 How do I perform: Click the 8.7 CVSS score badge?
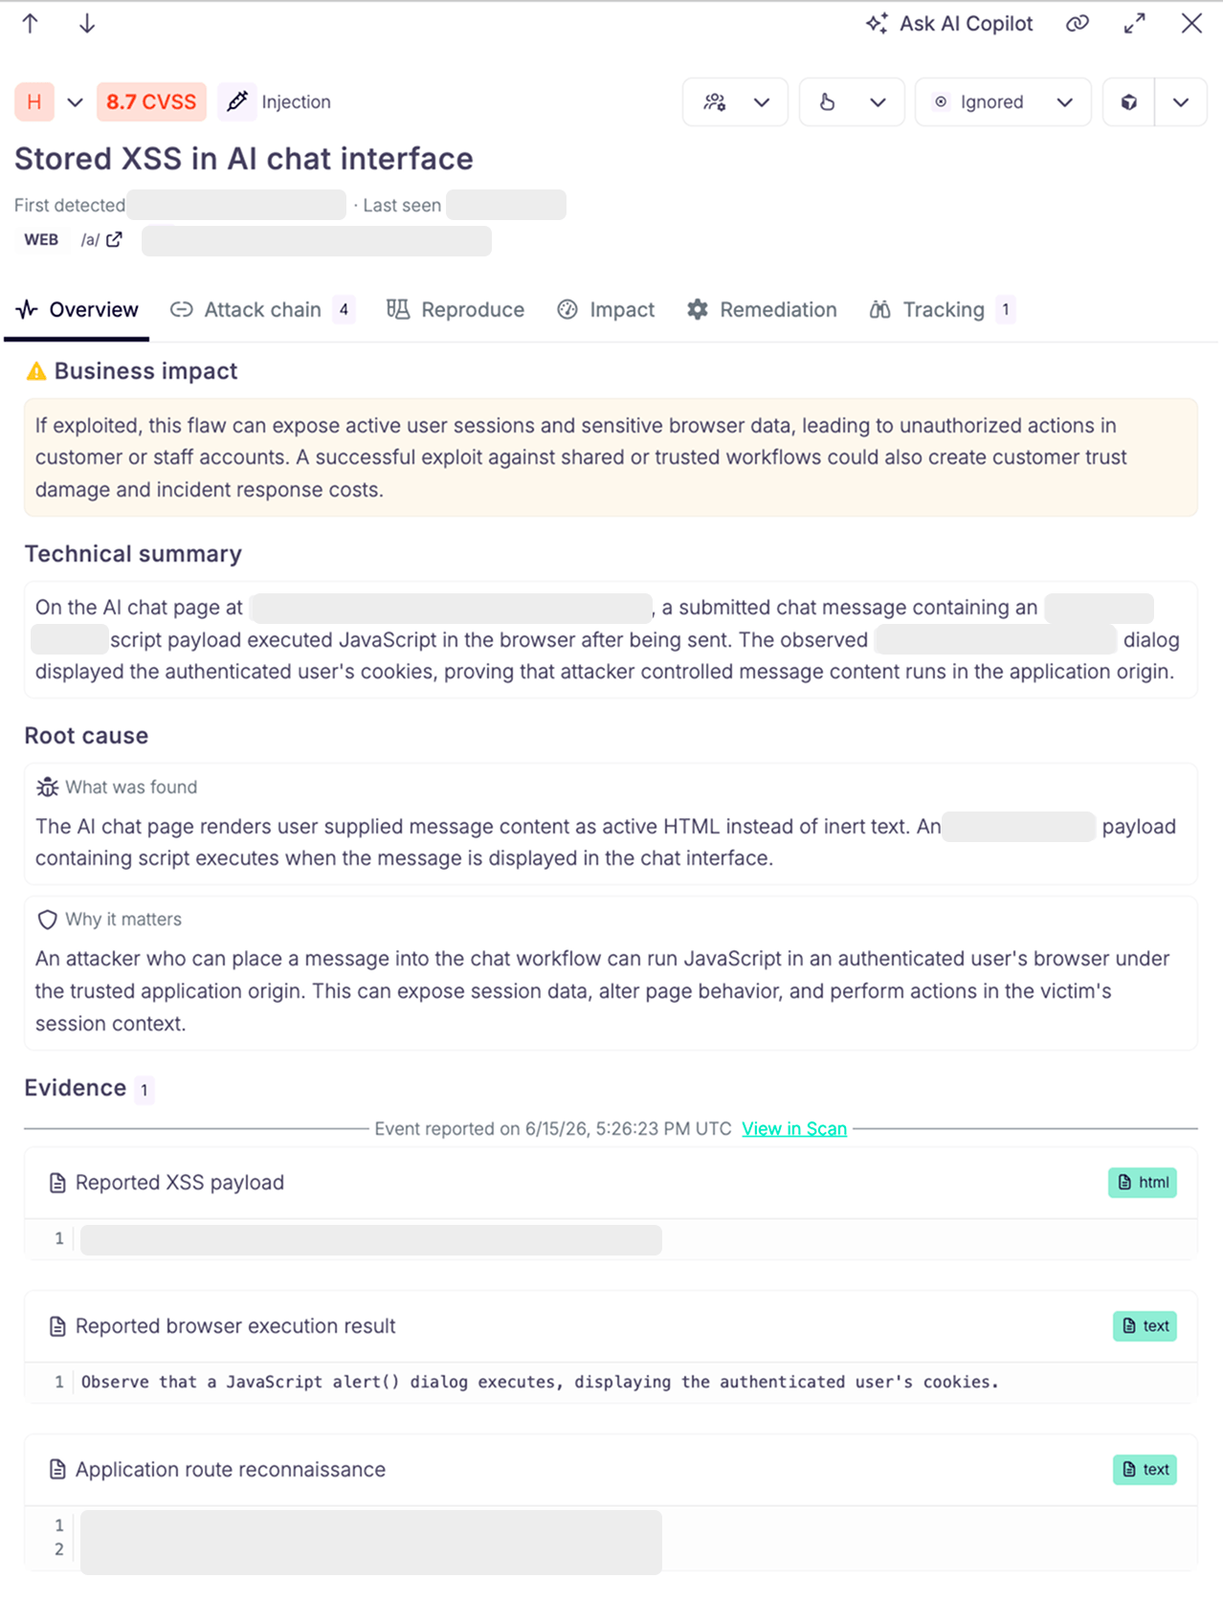click(x=151, y=102)
